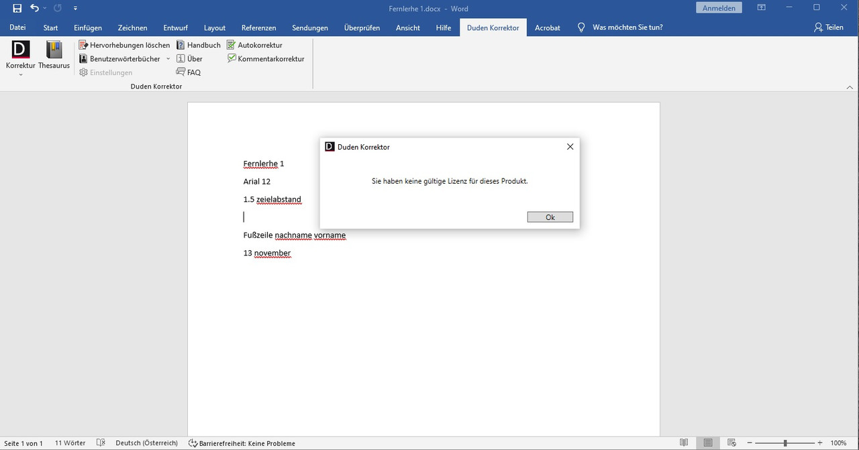Change language 'Deutsch (Österreich)'

[147, 443]
